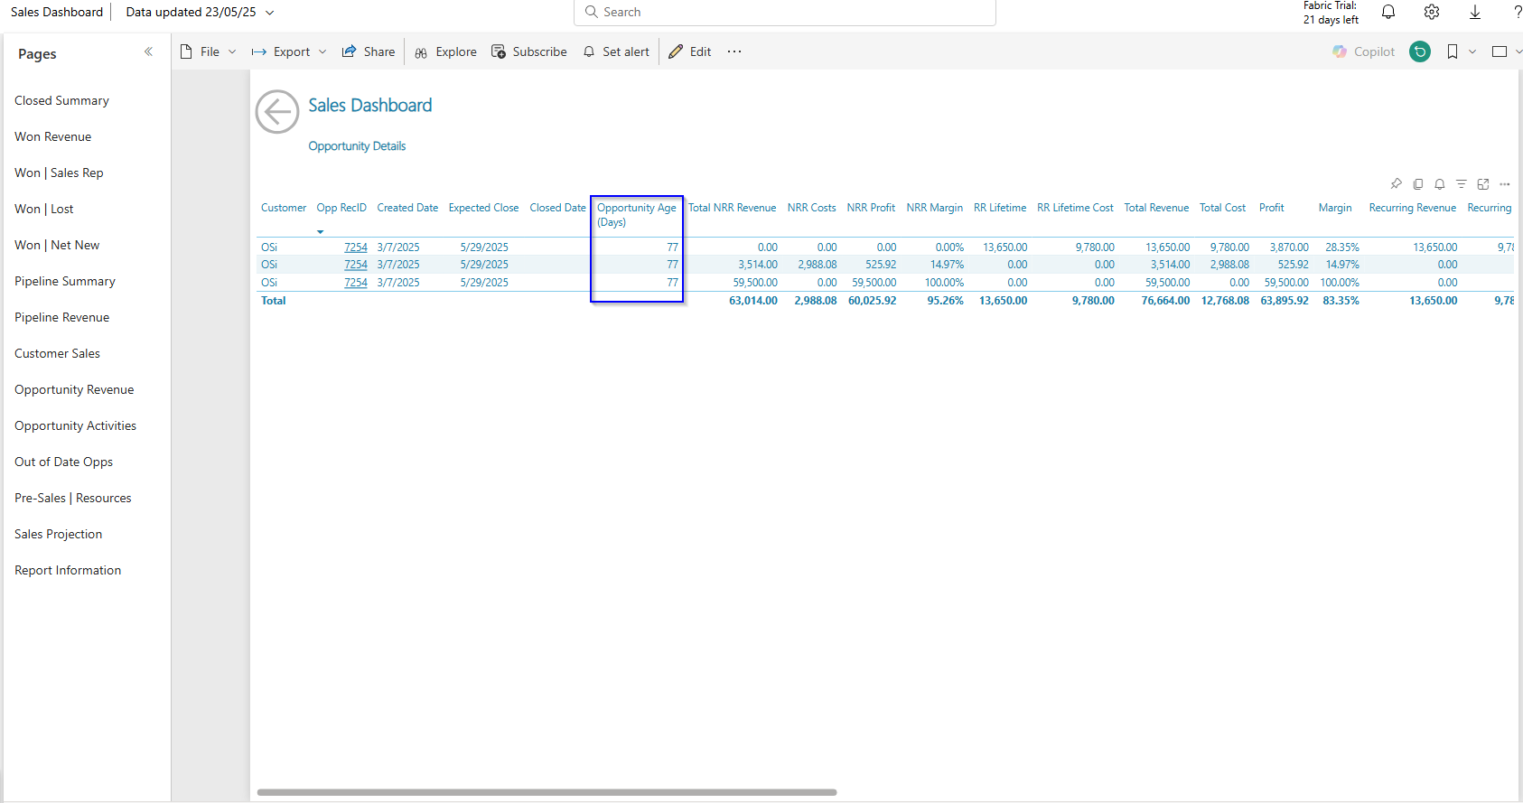Sort by the Recurring Revenue header

1412,208
